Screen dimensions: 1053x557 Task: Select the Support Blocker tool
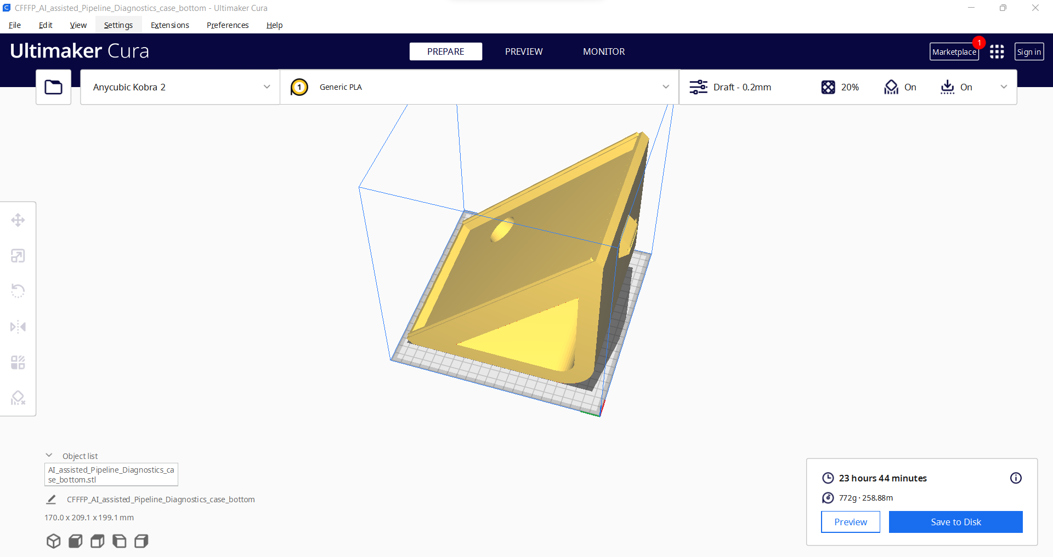point(18,398)
